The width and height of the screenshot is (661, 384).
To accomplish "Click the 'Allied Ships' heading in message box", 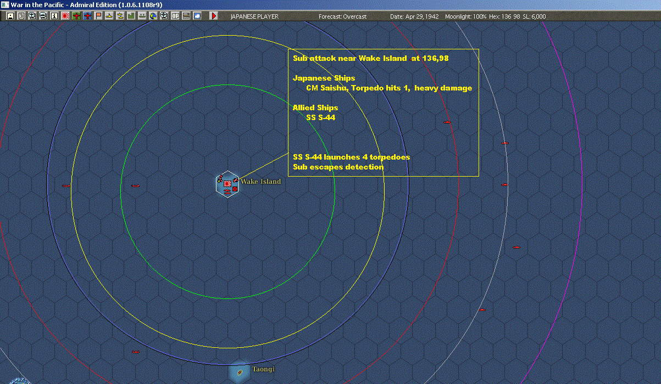I will pyautogui.click(x=315, y=108).
